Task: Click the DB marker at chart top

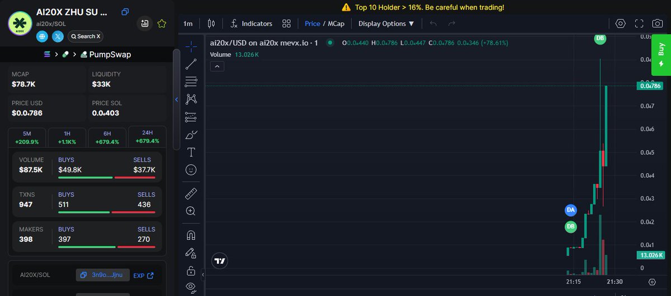Action: (x=600, y=39)
